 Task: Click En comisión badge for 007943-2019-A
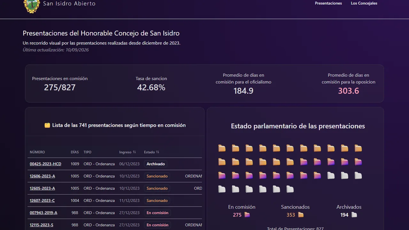click(x=157, y=213)
